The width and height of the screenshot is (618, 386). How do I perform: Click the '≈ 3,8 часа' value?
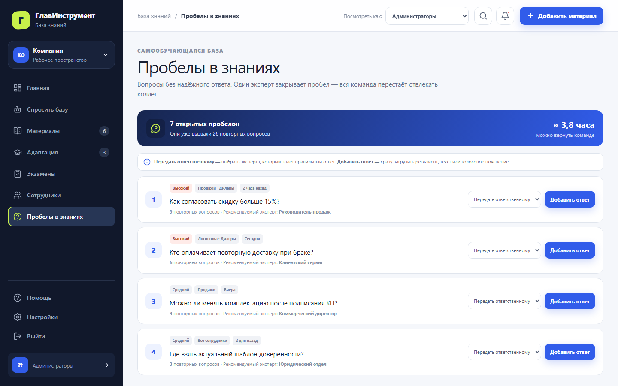pyautogui.click(x=574, y=125)
